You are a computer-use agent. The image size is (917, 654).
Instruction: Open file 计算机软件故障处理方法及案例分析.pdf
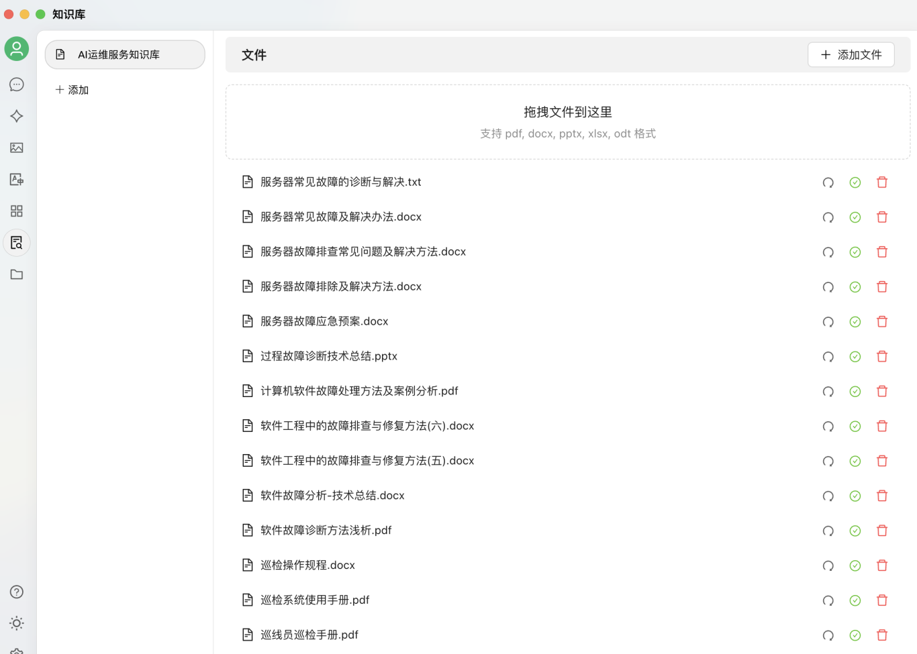click(x=359, y=391)
